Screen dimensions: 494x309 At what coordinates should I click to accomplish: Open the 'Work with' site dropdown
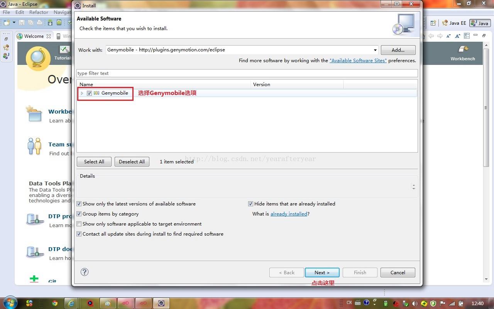tap(375, 50)
